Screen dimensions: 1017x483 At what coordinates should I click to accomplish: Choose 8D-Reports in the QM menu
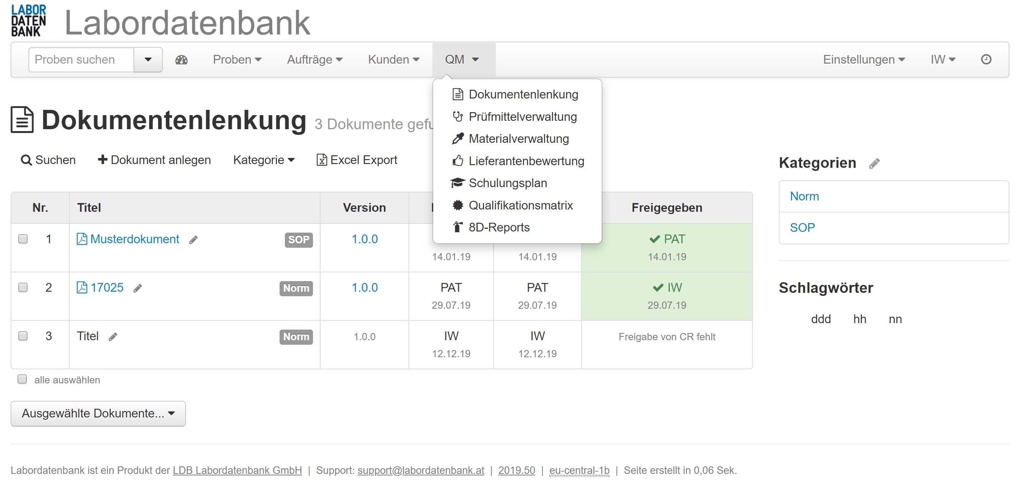pyautogui.click(x=498, y=228)
